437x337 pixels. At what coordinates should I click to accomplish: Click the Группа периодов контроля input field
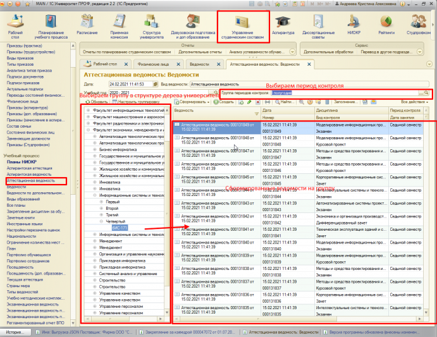click(x=345, y=93)
